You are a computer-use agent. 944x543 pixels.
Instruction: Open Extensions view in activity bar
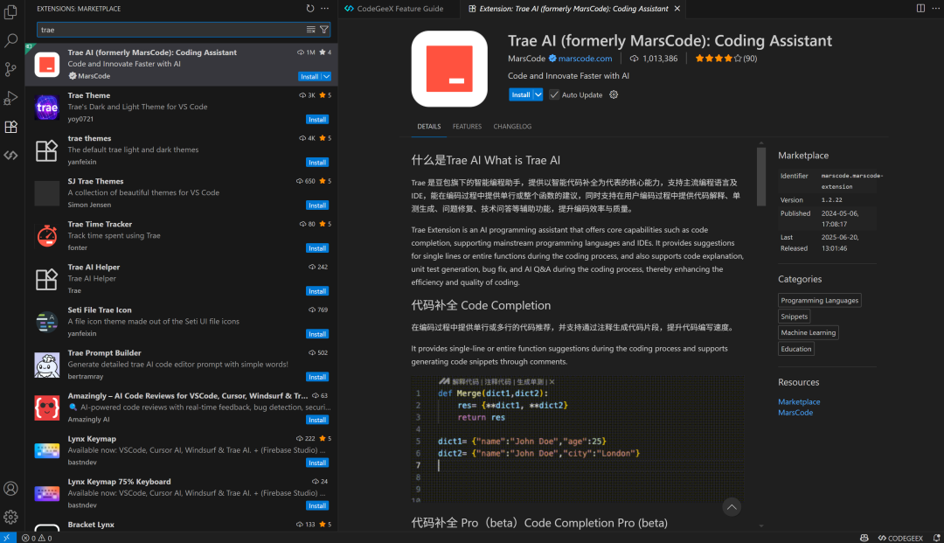(10, 127)
